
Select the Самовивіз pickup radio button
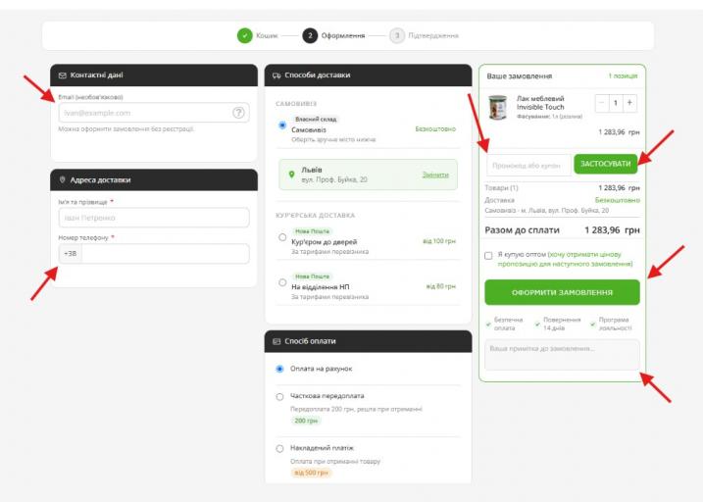(x=282, y=125)
